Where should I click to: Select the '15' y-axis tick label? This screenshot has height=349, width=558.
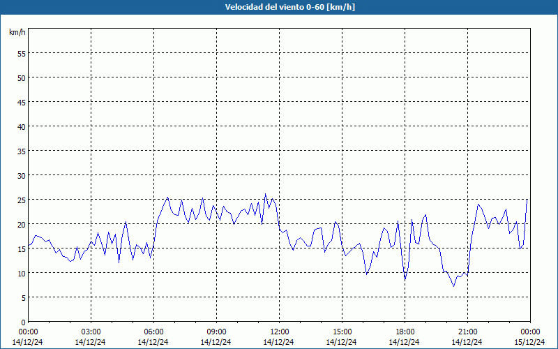(x=22, y=249)
